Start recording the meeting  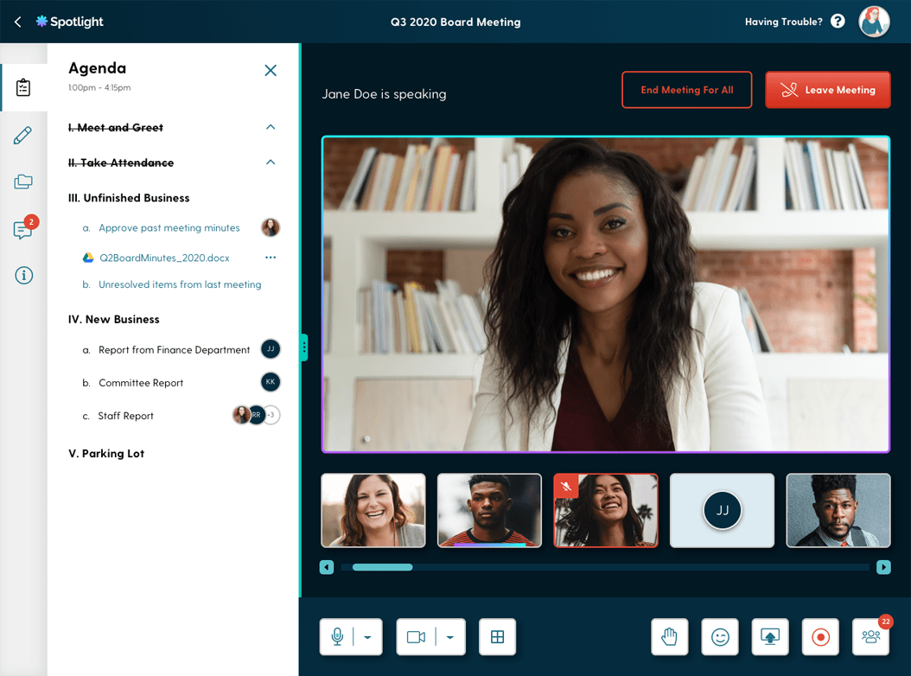pos(819,636)
